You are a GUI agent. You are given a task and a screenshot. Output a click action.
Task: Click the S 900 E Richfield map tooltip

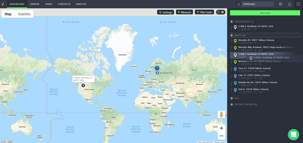pos(83,79)
